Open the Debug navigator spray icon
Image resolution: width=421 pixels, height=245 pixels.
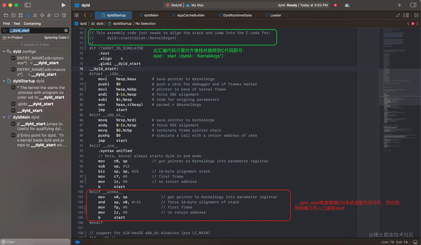pyautogui.click(x=50, y=15)
